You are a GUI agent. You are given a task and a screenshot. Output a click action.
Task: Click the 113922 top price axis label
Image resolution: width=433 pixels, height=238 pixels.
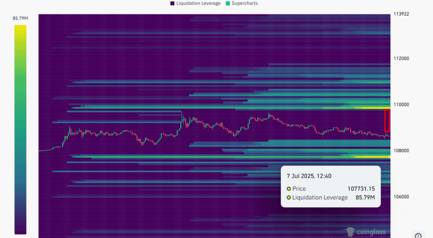(x=402, y=14)
